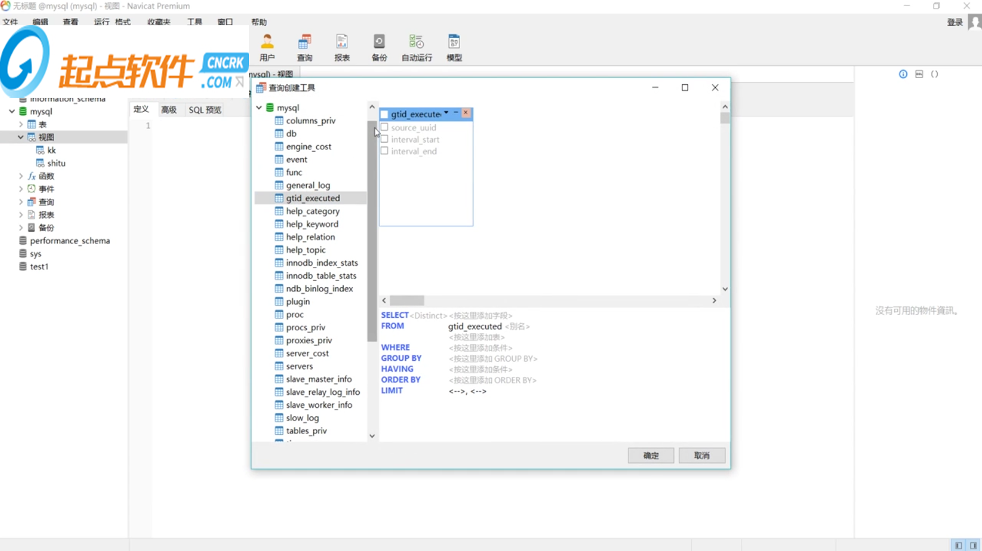The width and height of the screenshot is (982, 551).
Task: Expand the 函数 (Functions) tree node
Action: tap(21, 176)
